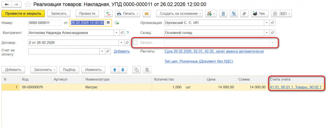This screenshot has width=326, height=127.
Task: Click the Записать button
Action: pyautogui.click(x=59, y=14)
